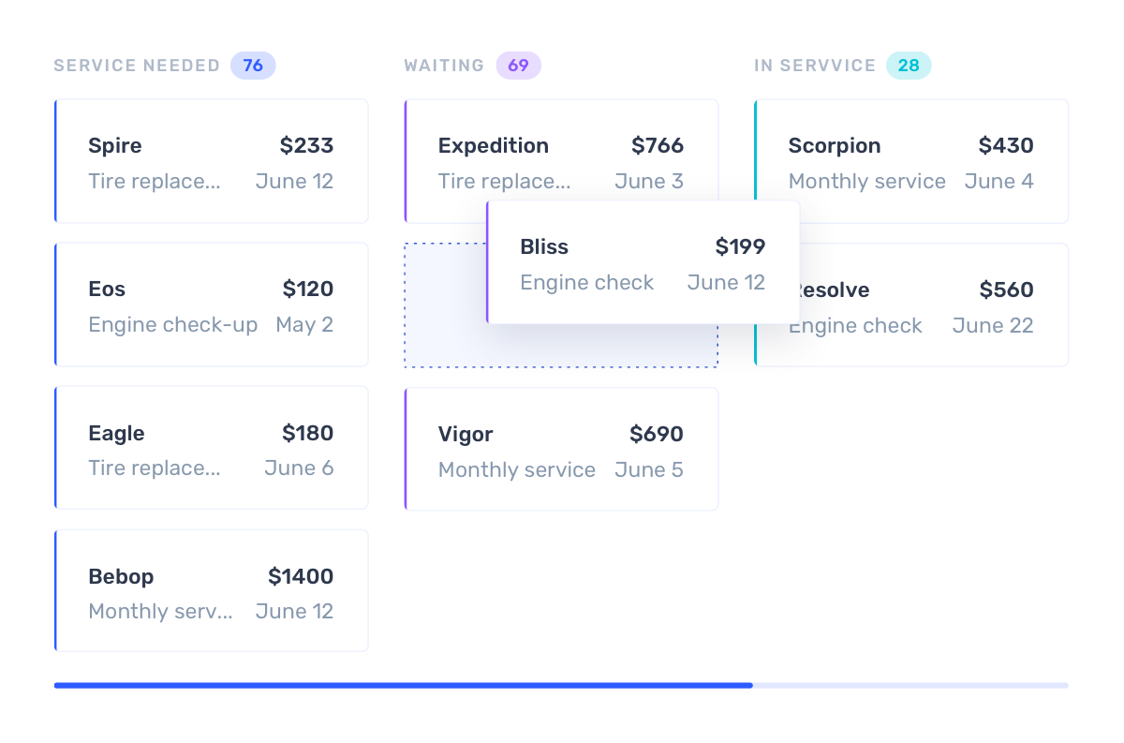Click the unfilled end of scrollbar track
1124x743 pixels.
coord(909,686)
